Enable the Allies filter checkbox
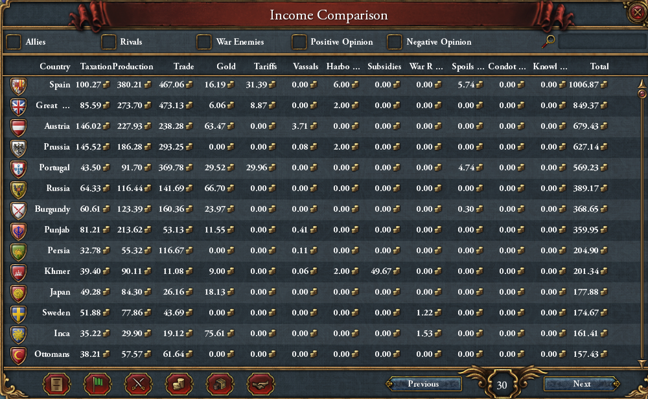648x399 pixels. click(14, 41)
